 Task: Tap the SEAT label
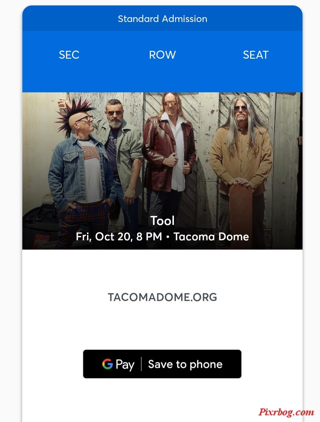coord(256,55)
